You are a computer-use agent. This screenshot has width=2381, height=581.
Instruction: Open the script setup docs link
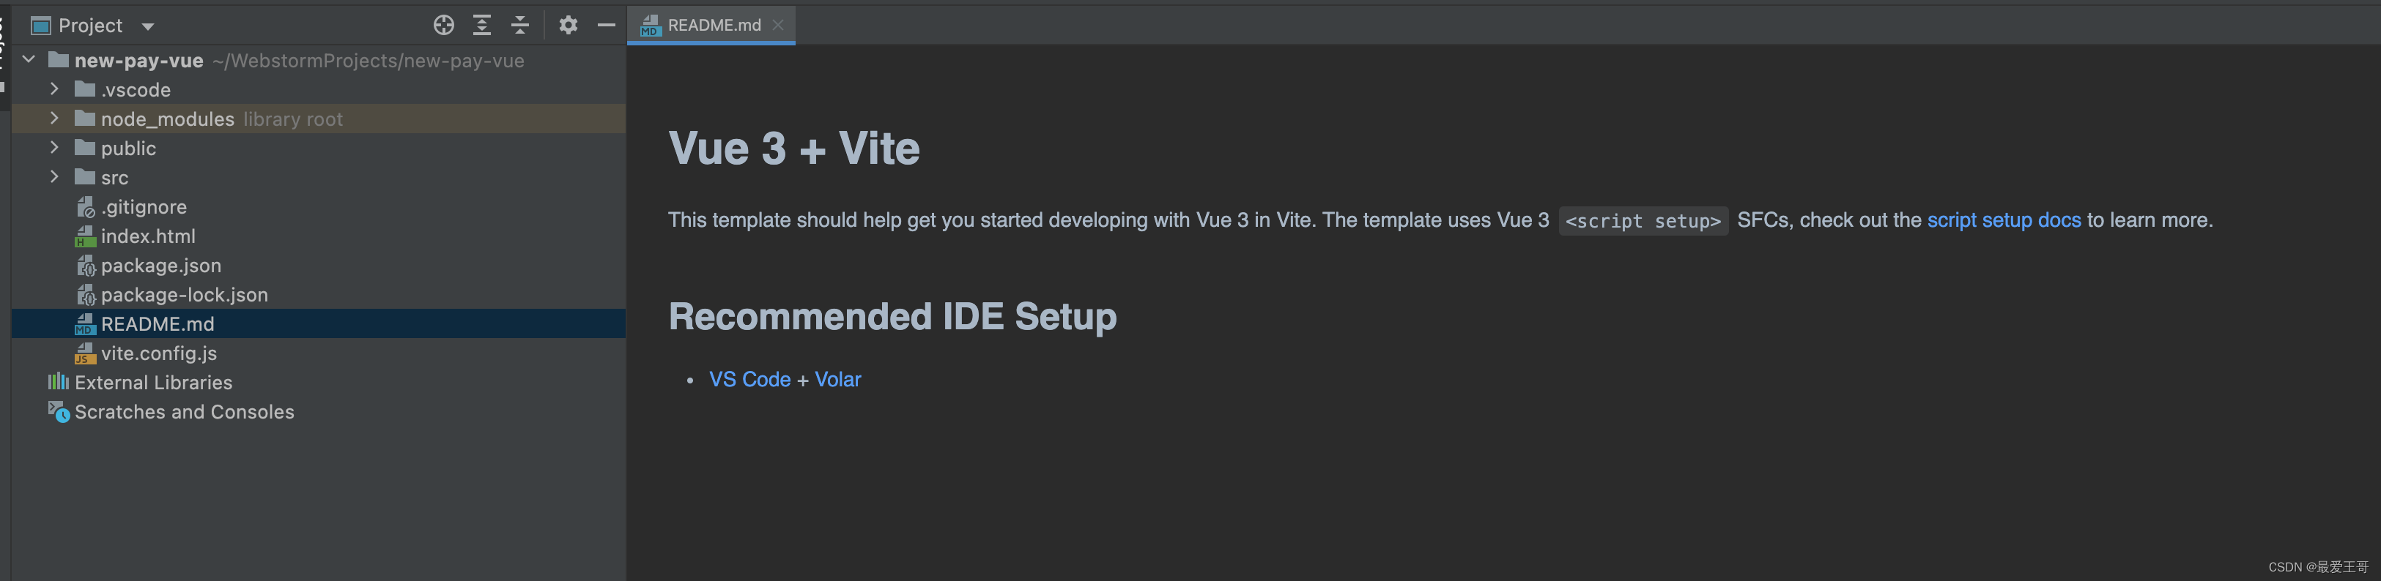(2004, 220)
